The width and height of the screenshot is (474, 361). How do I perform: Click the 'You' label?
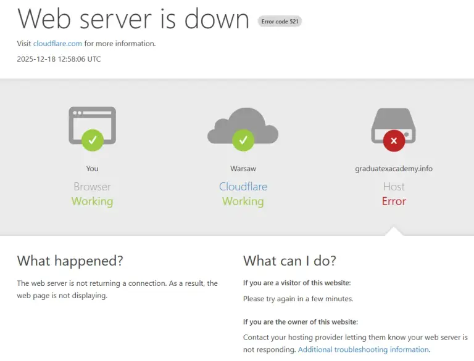coord(92,168)
